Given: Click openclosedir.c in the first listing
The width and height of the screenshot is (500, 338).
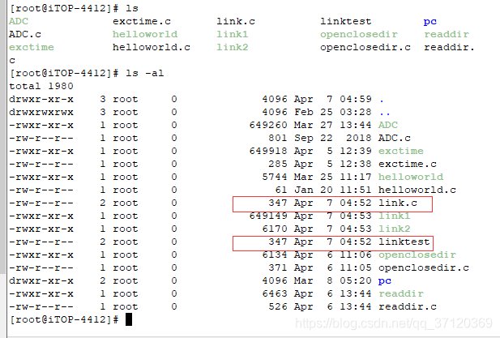Looking at the screenshot, I should [x=365, y=47].
